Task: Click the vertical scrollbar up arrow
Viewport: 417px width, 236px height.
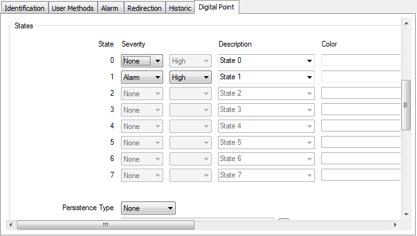Action: click(406, 24)
